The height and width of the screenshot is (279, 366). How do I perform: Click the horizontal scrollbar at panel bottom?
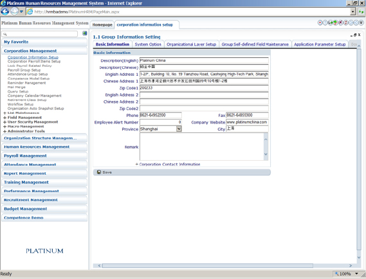click(208, 265)
